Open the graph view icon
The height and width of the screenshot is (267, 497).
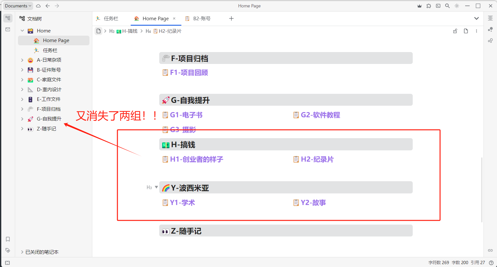click(x=490, y=29)
